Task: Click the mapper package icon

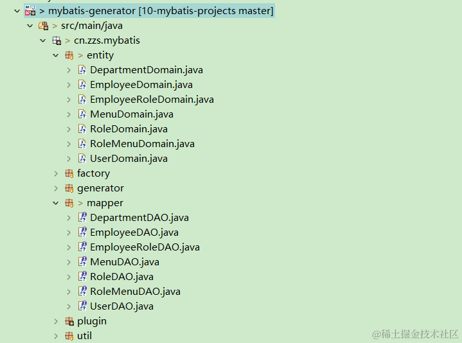Action: [x=69, y=203]
